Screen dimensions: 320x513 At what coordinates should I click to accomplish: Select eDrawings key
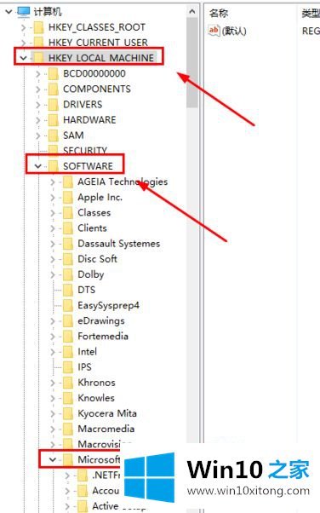[101, 321]
